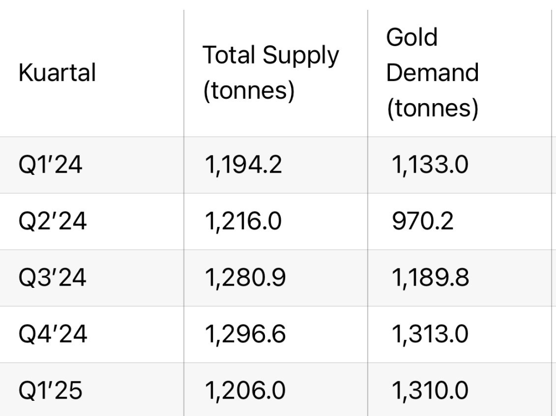Select the Total Supply (tonnes) header

pyautogui.click(x=270, y=73)
